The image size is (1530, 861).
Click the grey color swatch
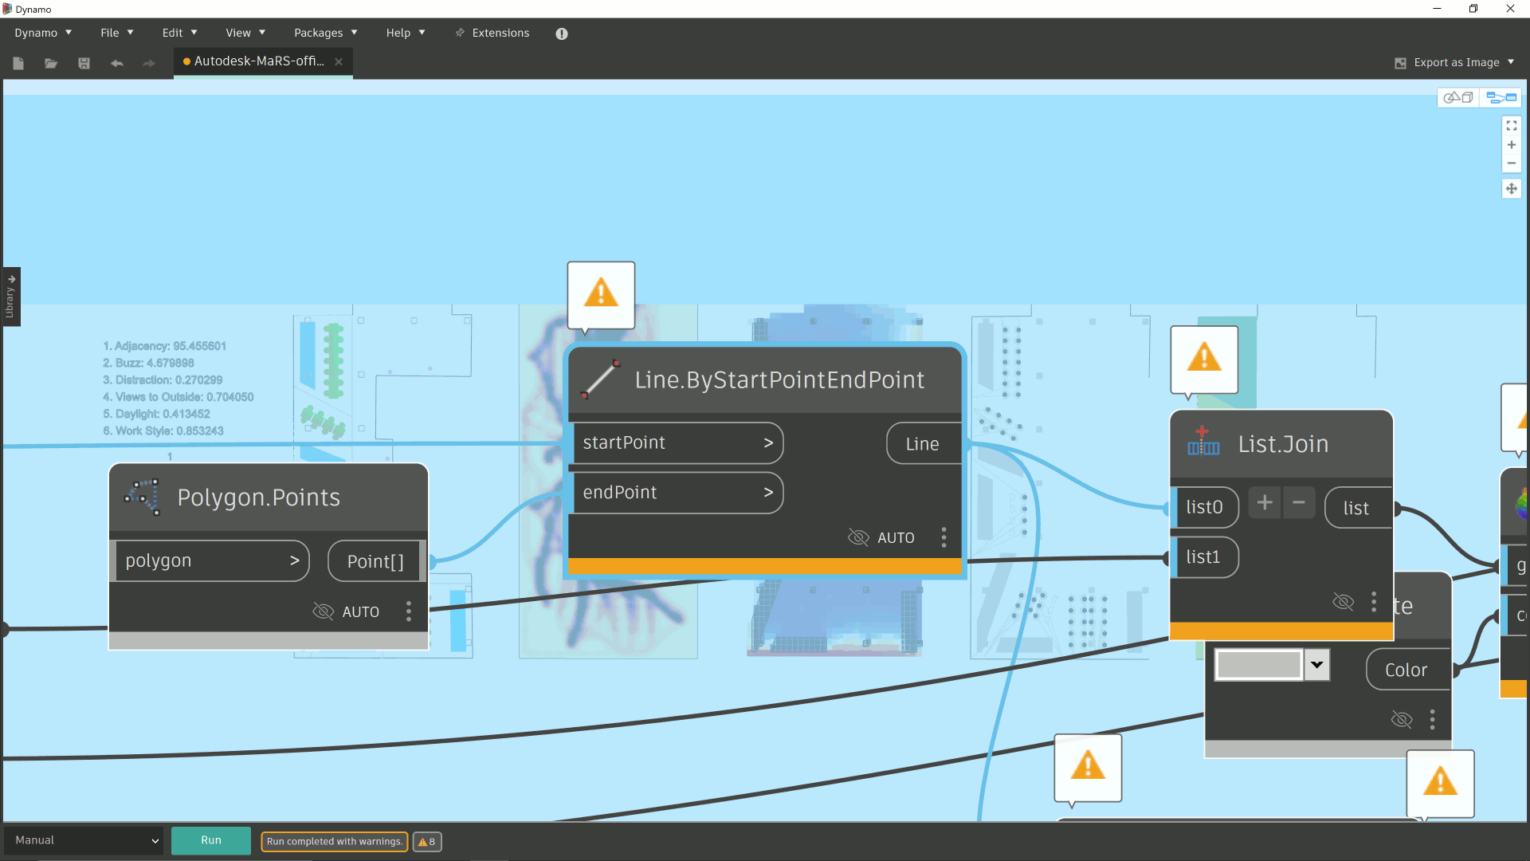click(1258, 664)
